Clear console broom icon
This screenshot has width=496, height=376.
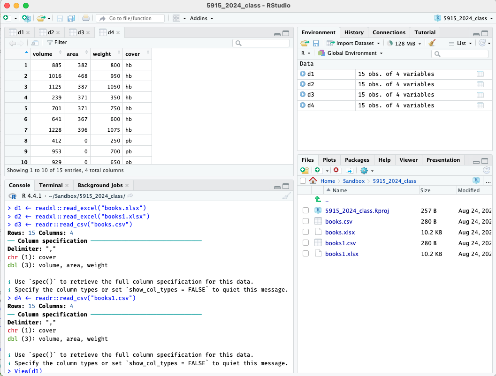coord(286,196)
